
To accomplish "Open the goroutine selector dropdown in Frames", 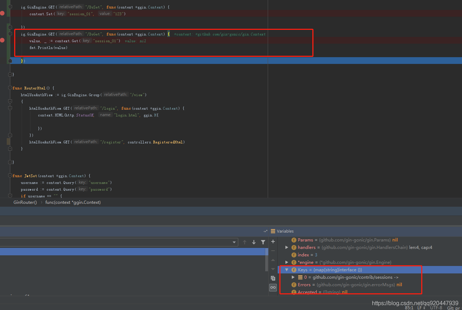I will point(234,242).
